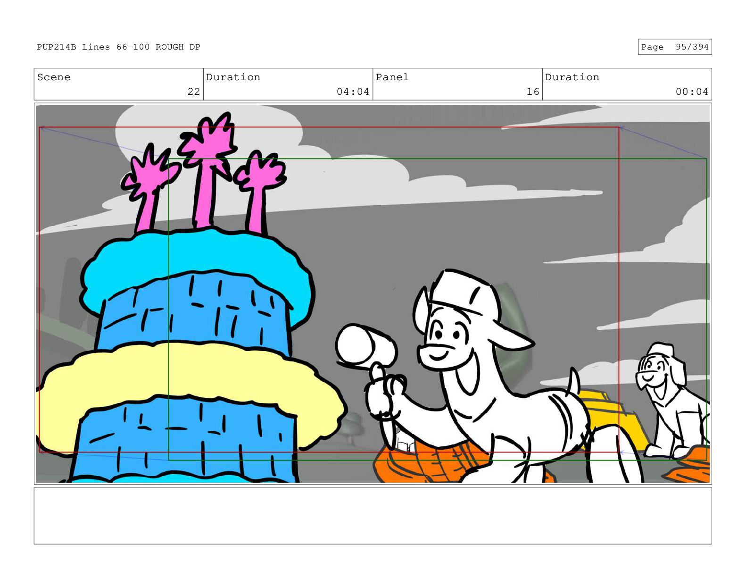
Task: Select the panel number 16
Action: click(533, 92)
